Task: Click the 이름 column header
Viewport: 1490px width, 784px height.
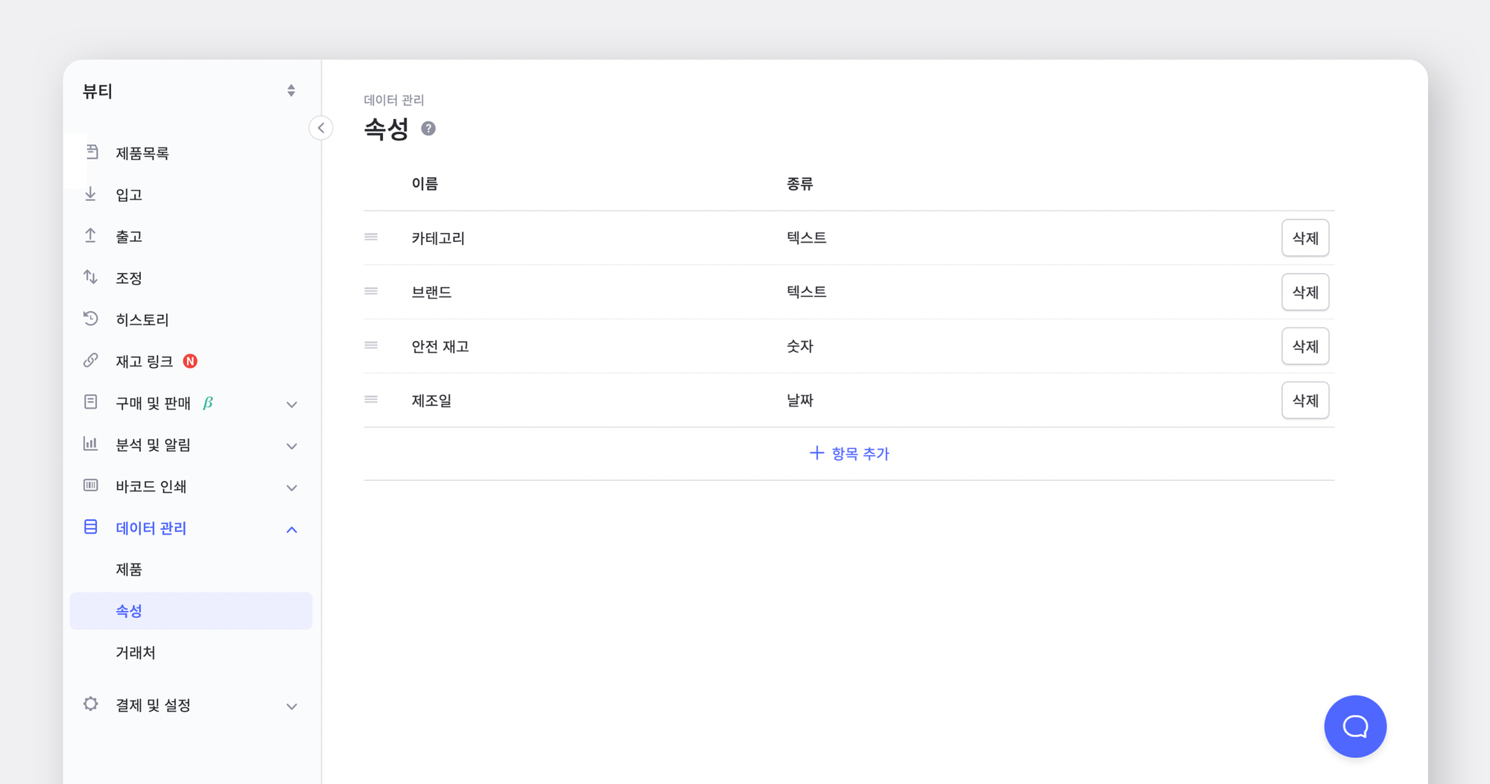Action: [x=425, y=184]
